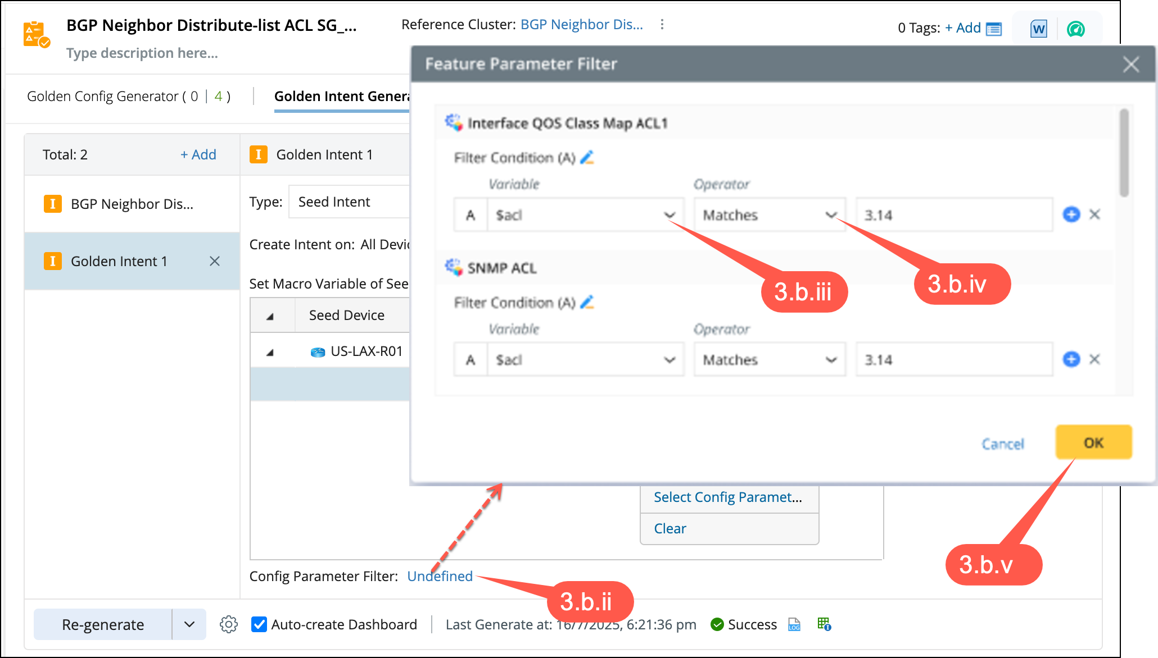1158x658 pixels.
Task: Click the SNMP ACL value field 3.14
Action: [953, 360]
